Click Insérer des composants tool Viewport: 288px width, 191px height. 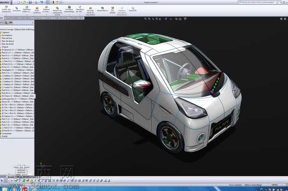[x=6, y=9]
